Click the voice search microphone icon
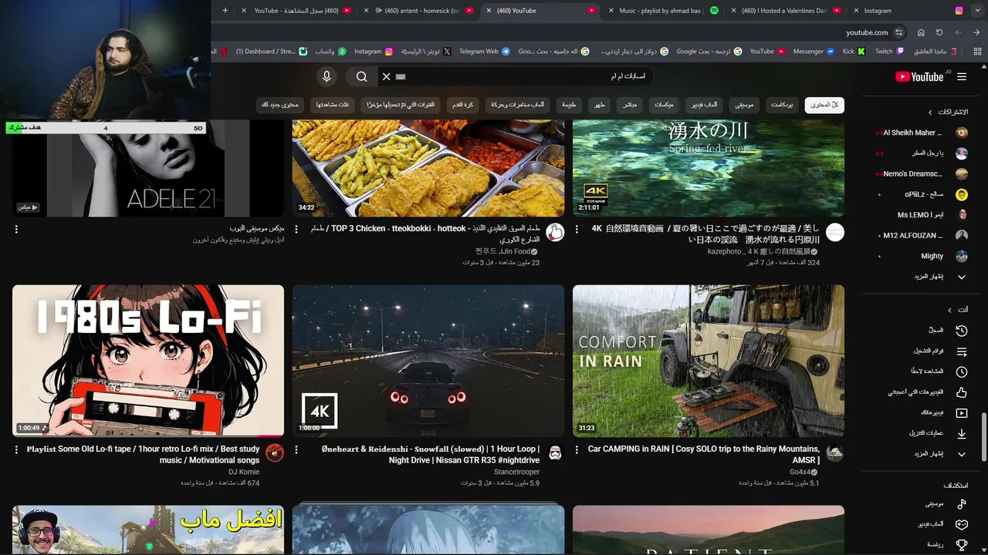 click(x=327, y=76)
